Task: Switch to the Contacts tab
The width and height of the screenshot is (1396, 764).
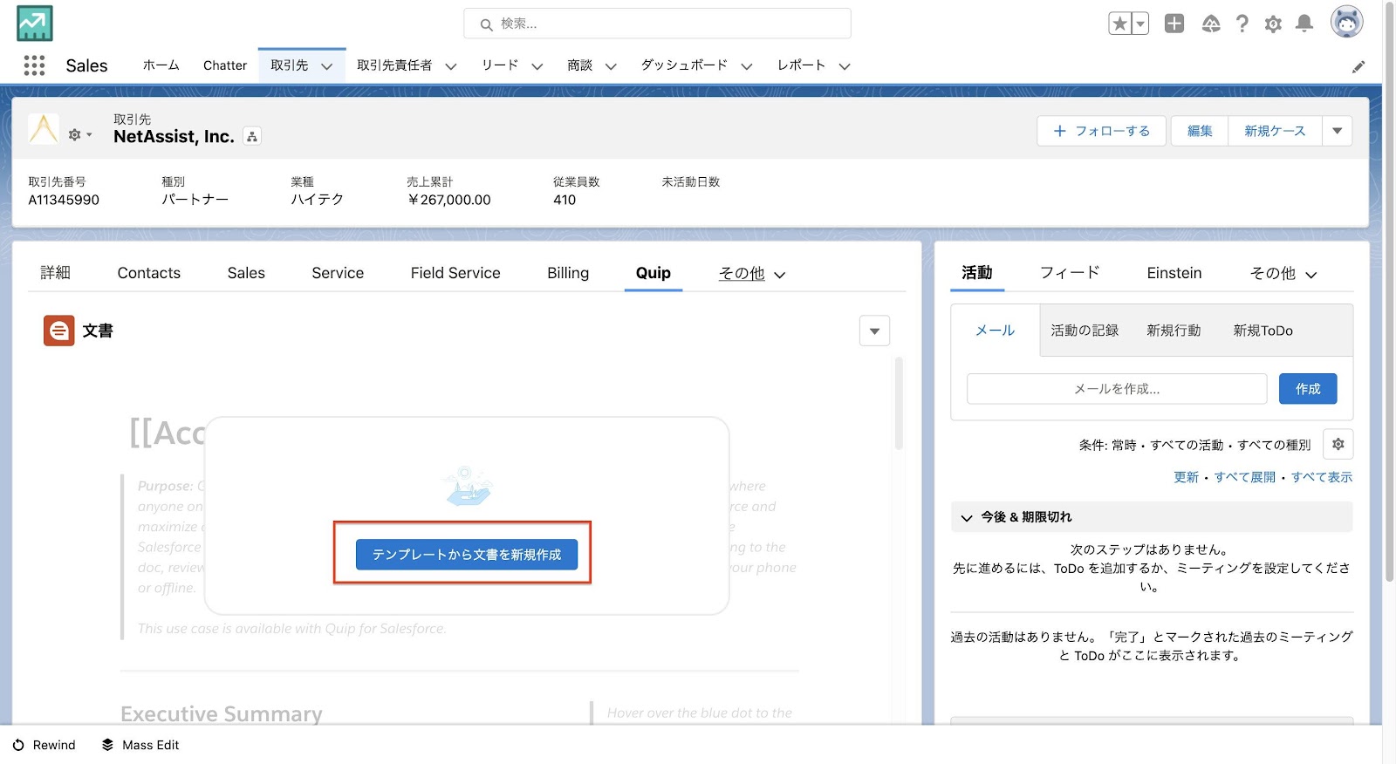Action: click(149, 273)
